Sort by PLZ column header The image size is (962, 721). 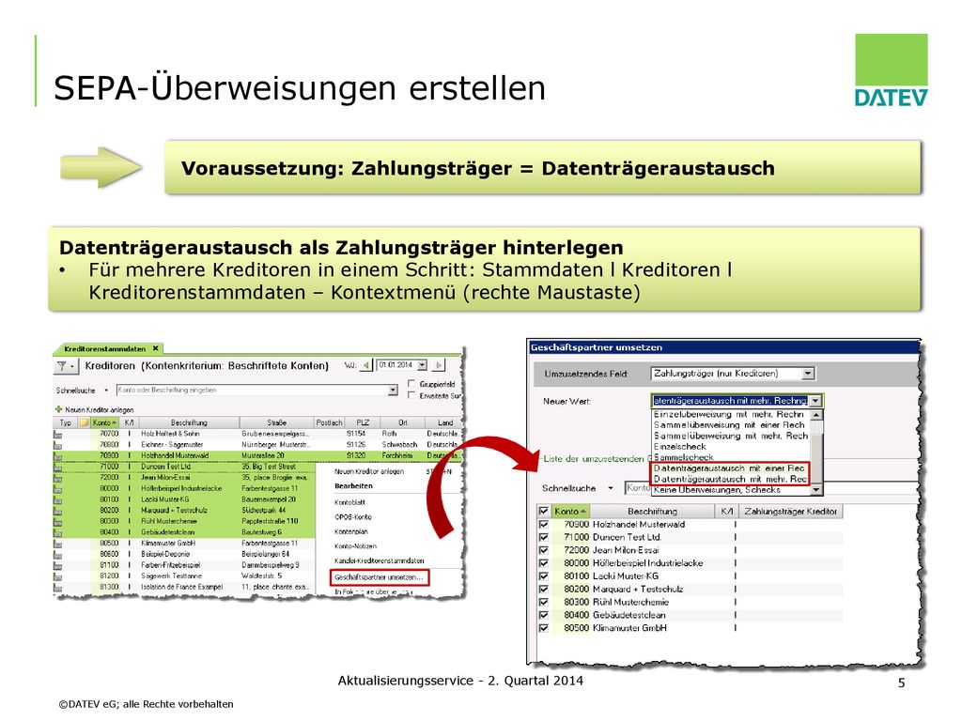[x=363, y=422]
